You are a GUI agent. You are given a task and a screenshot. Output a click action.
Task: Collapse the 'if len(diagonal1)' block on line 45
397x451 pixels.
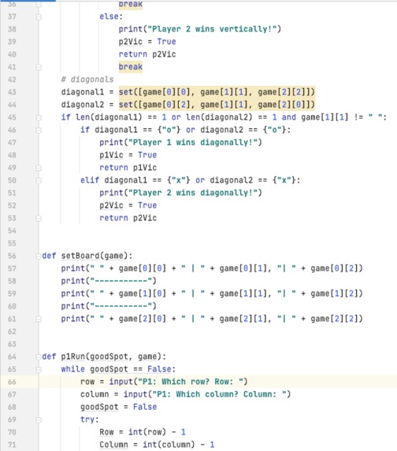(x=39, y=117)
